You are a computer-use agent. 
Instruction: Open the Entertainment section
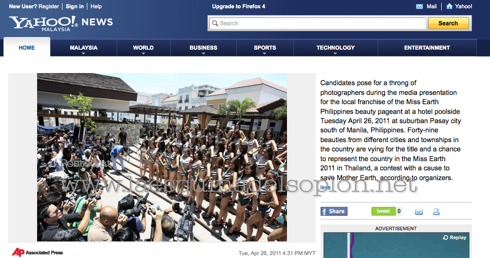pos(427,48)
